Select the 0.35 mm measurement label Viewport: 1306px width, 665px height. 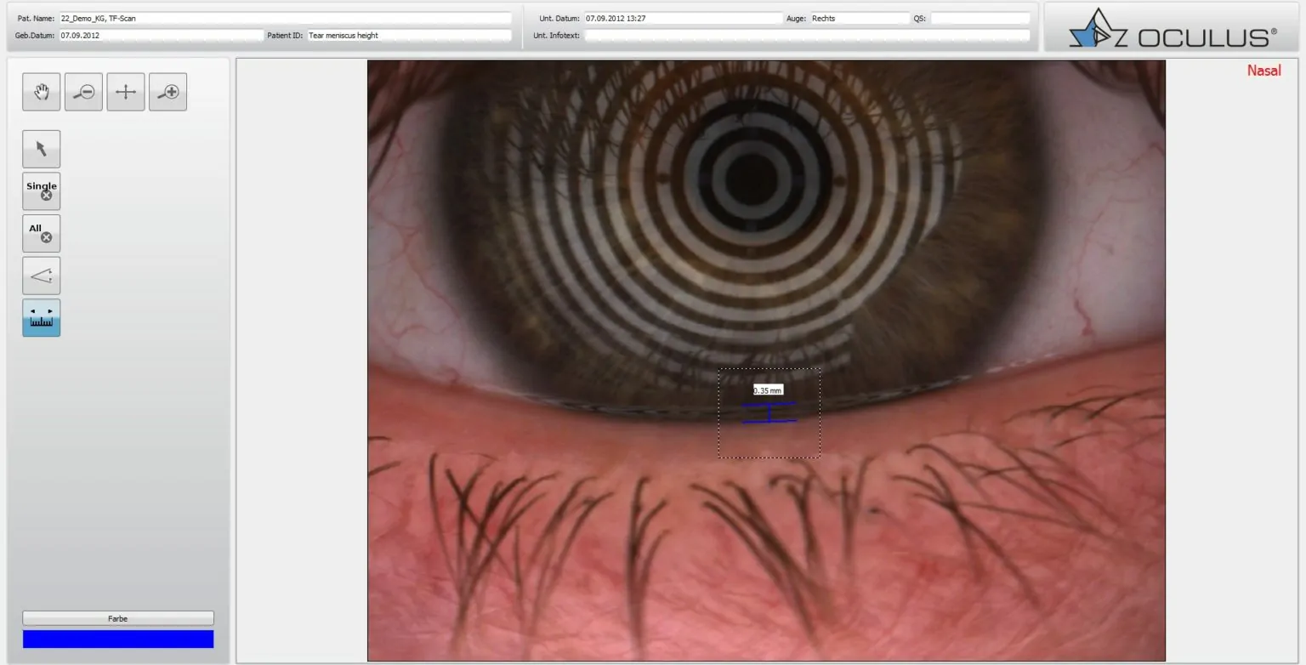pyautogui.click(x=767, y=390)
